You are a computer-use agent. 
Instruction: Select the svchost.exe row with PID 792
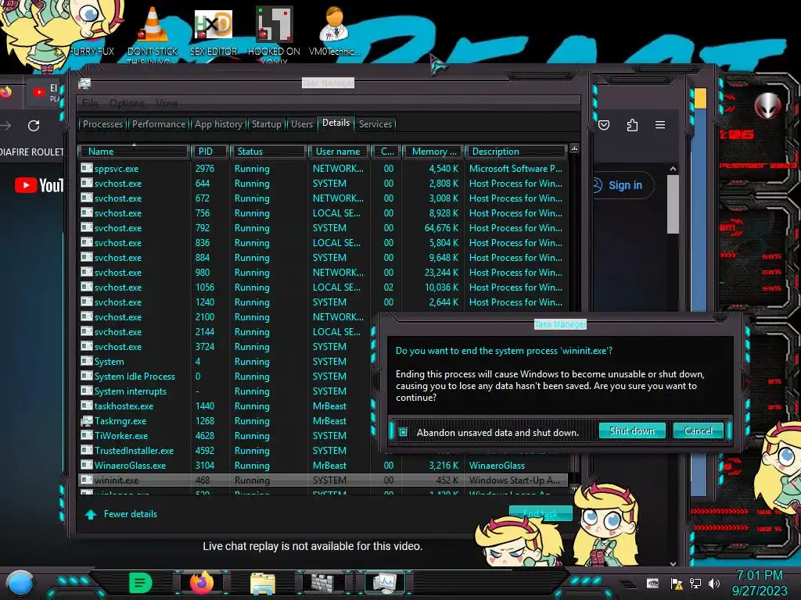323,227
